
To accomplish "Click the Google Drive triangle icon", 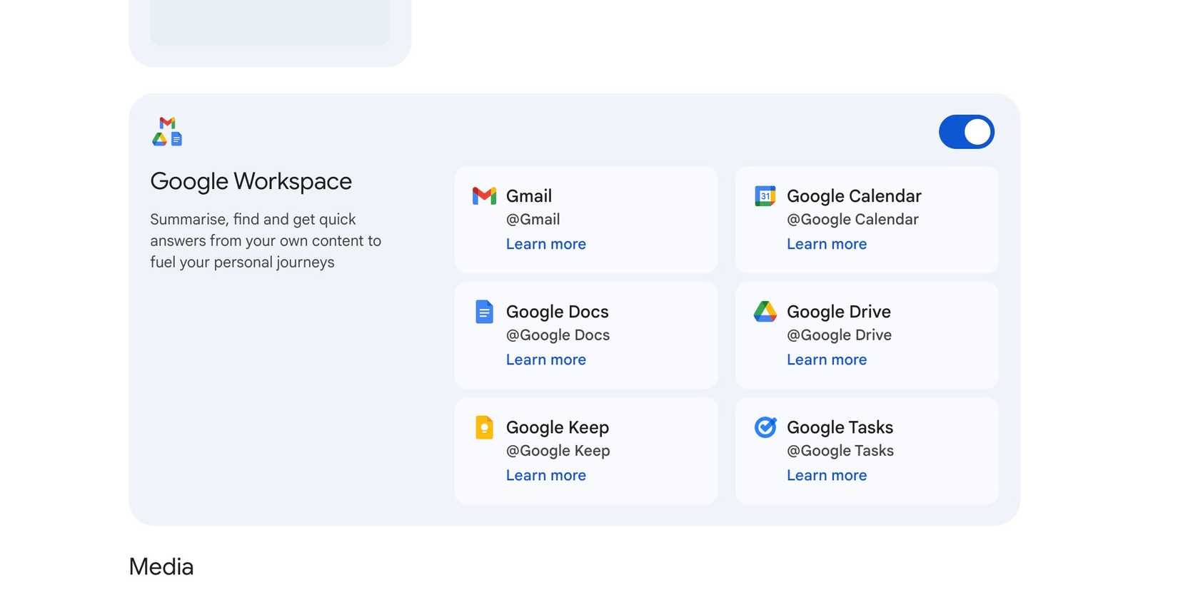I will (x=765, y=312).
